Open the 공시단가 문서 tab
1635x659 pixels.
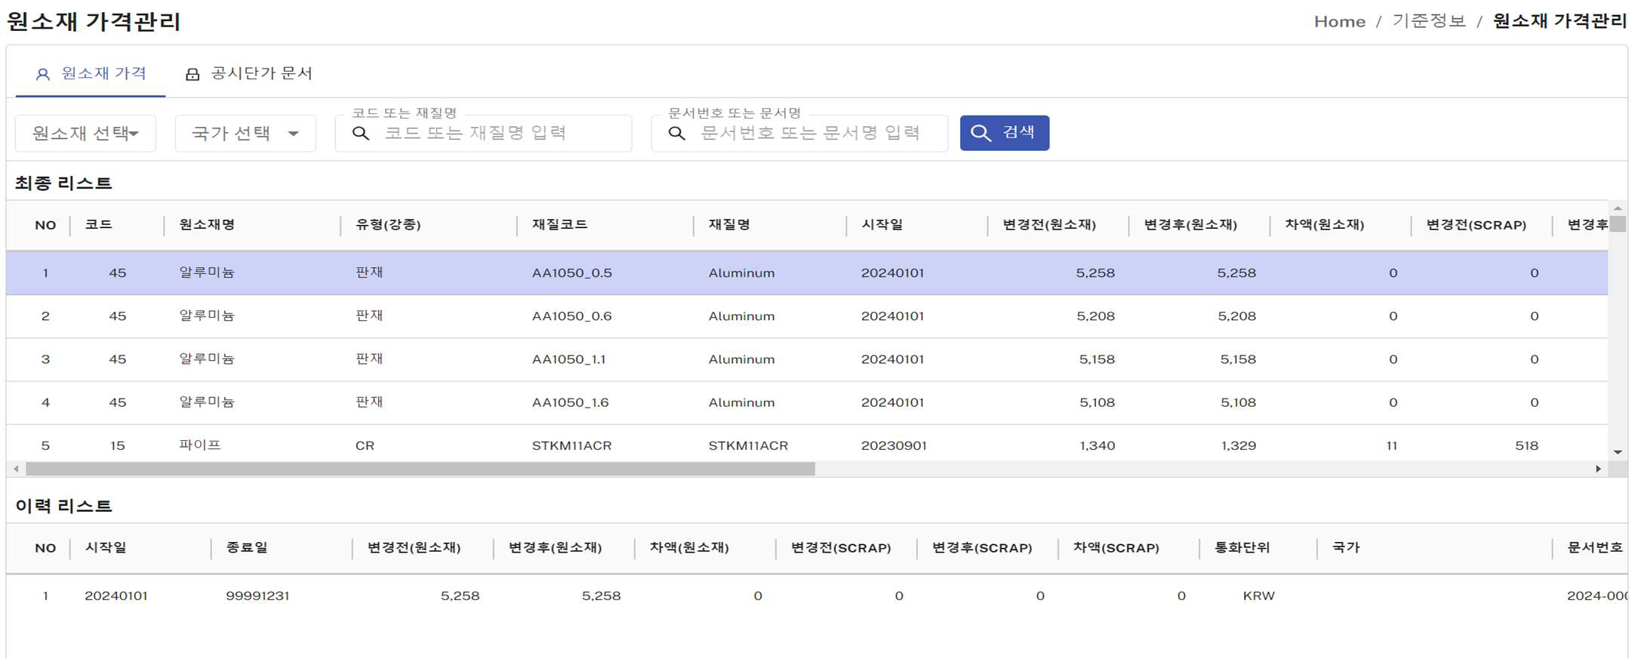(249, 74)
